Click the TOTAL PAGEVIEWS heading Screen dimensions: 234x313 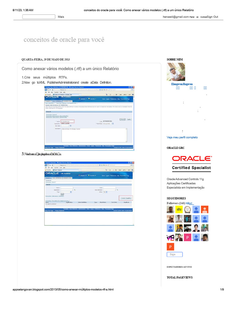coord(180,278)
